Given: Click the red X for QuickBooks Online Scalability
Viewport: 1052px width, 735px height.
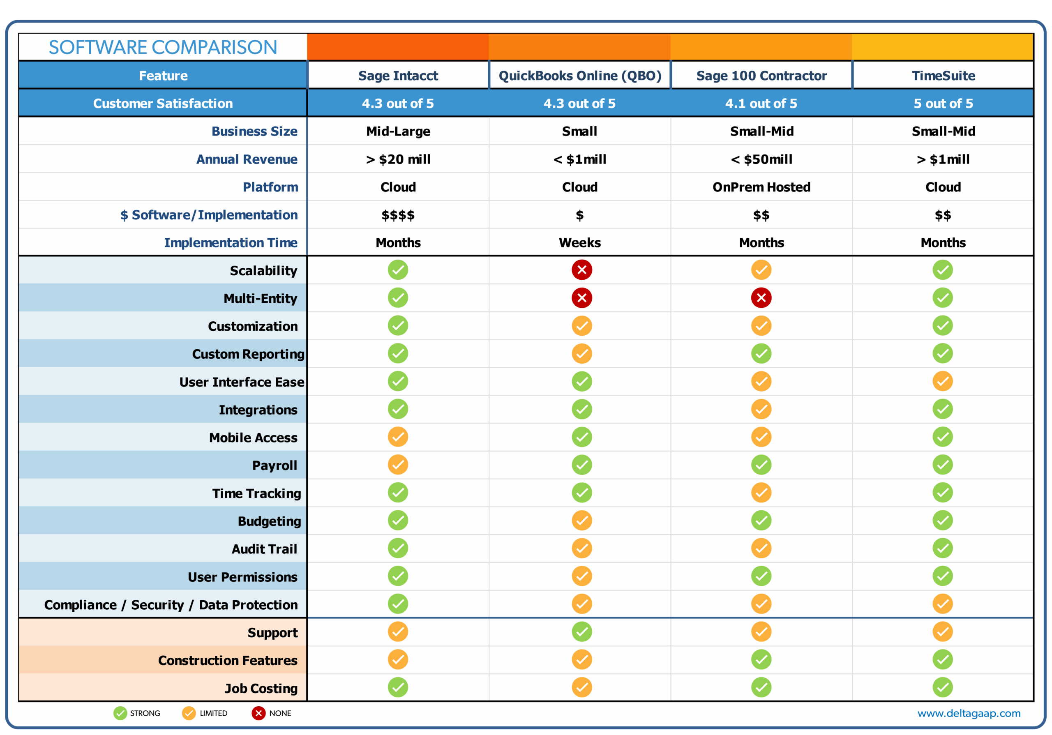Looking at the screenshot, I should [x=581, y=270].
